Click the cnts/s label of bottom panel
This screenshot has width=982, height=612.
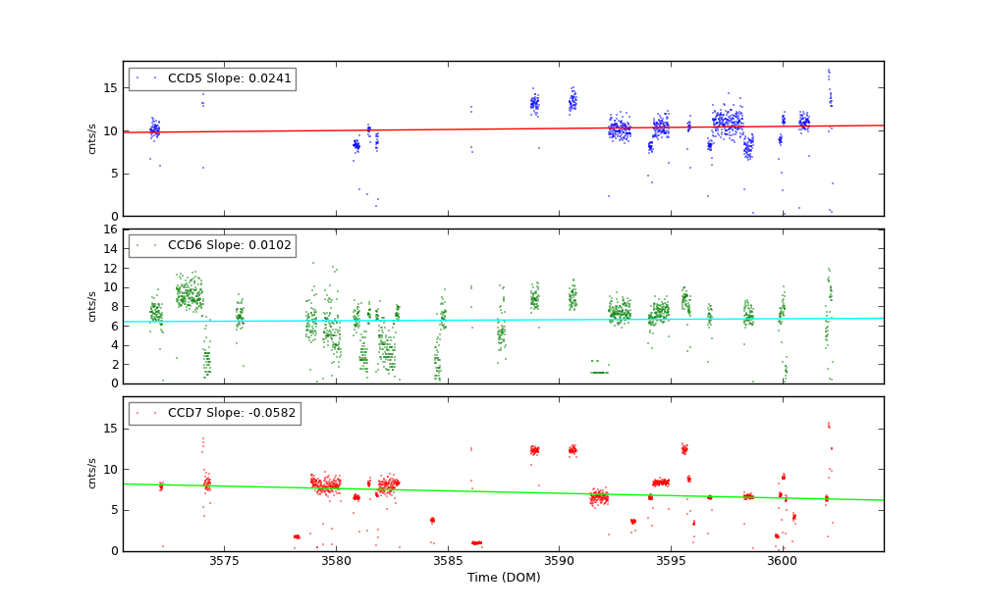[92, 473]
